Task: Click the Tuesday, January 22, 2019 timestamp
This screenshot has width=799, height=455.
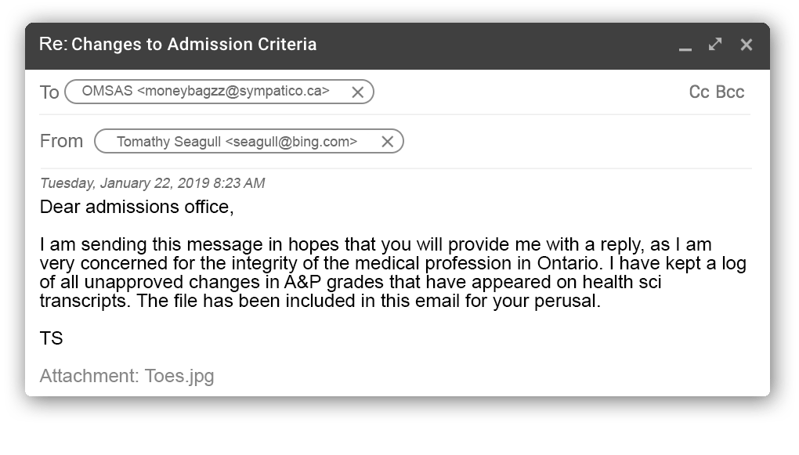Action: pos(152,183)
